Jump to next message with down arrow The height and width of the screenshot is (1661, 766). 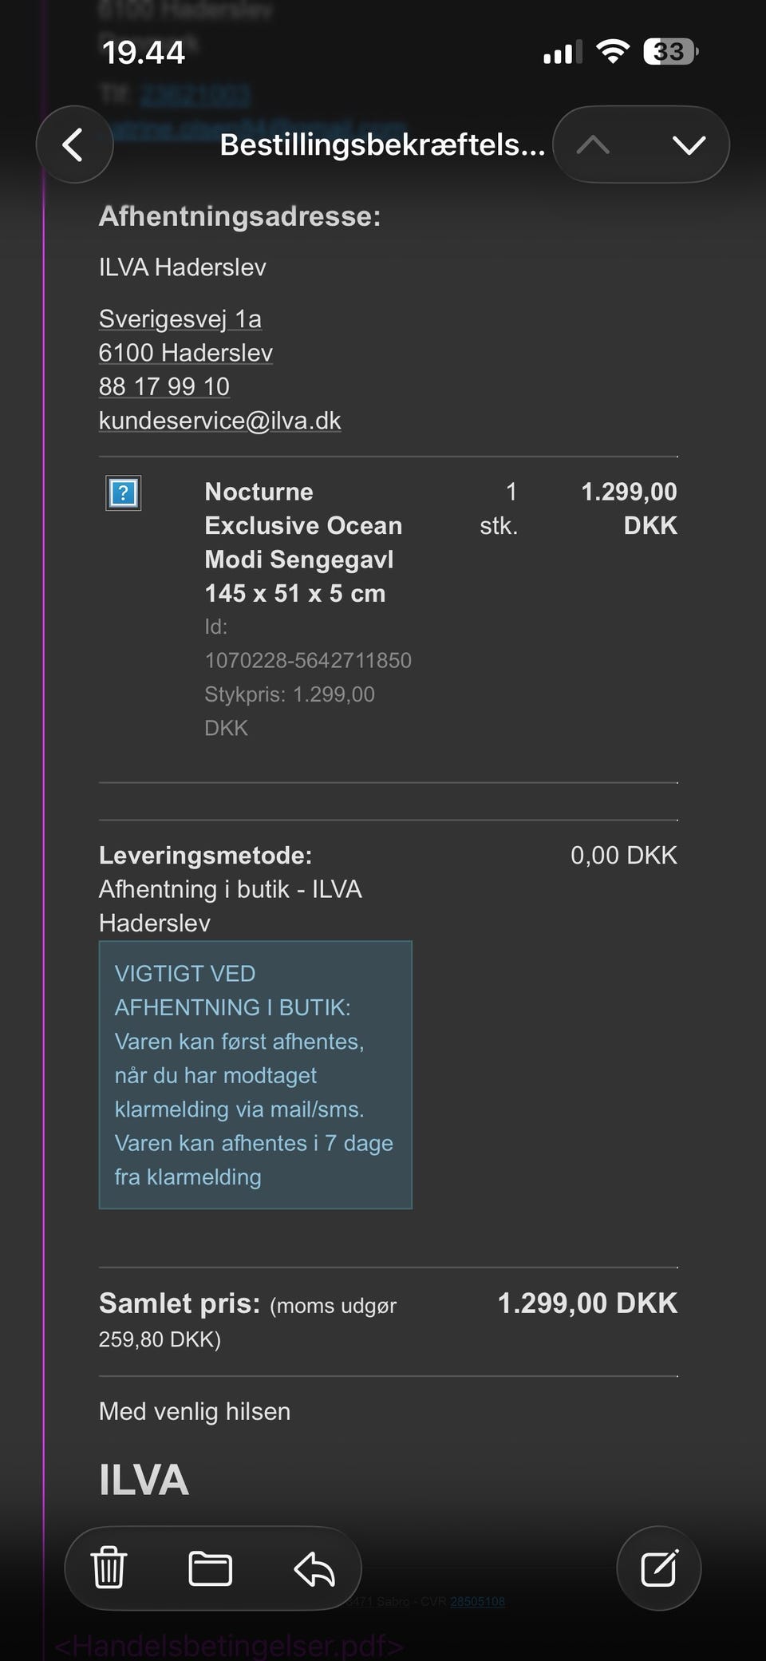pyautogui.click(x=689, y=145)
